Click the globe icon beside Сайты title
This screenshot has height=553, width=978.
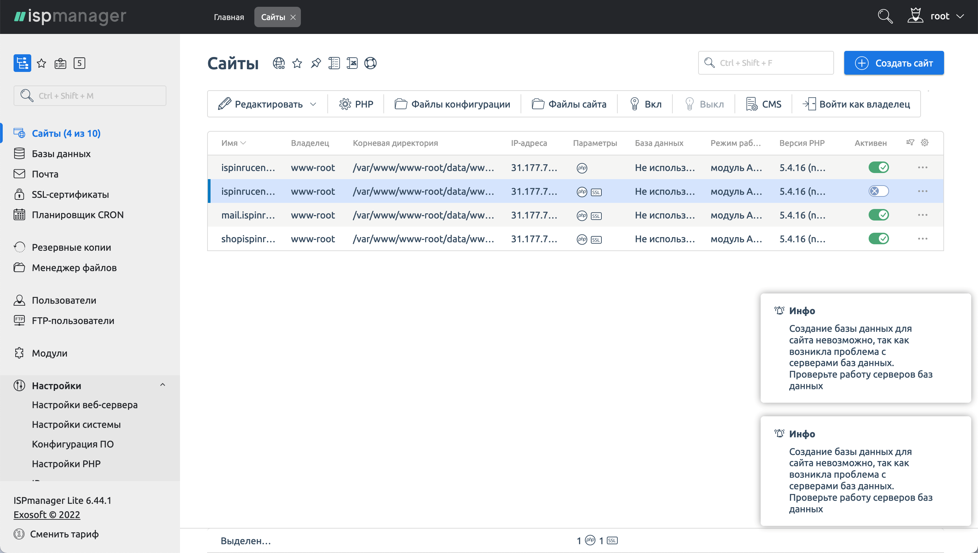tap(278, 63)
